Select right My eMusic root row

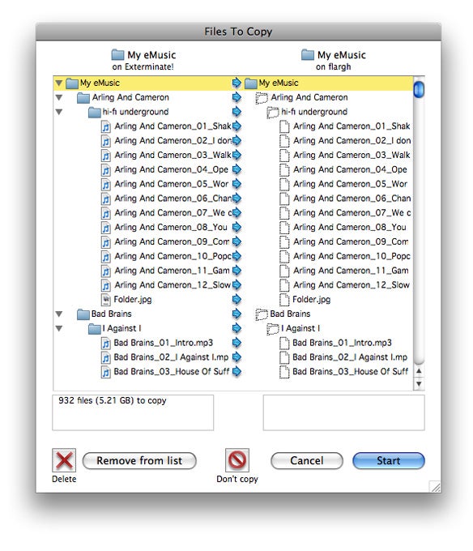pos(328,83)
